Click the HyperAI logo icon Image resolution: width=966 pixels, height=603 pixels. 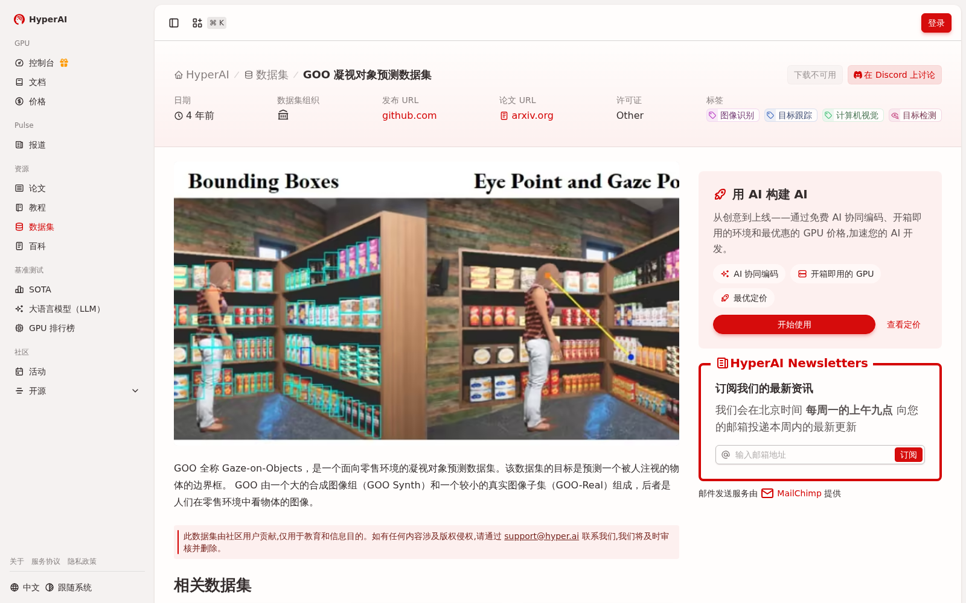click(19, 19)
